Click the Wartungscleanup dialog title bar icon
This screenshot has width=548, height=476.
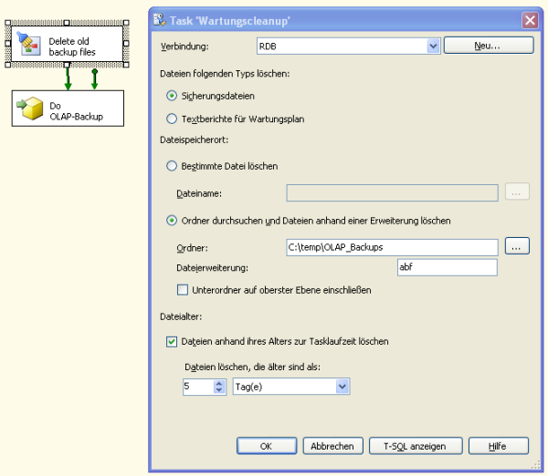(x=161, y=20)
